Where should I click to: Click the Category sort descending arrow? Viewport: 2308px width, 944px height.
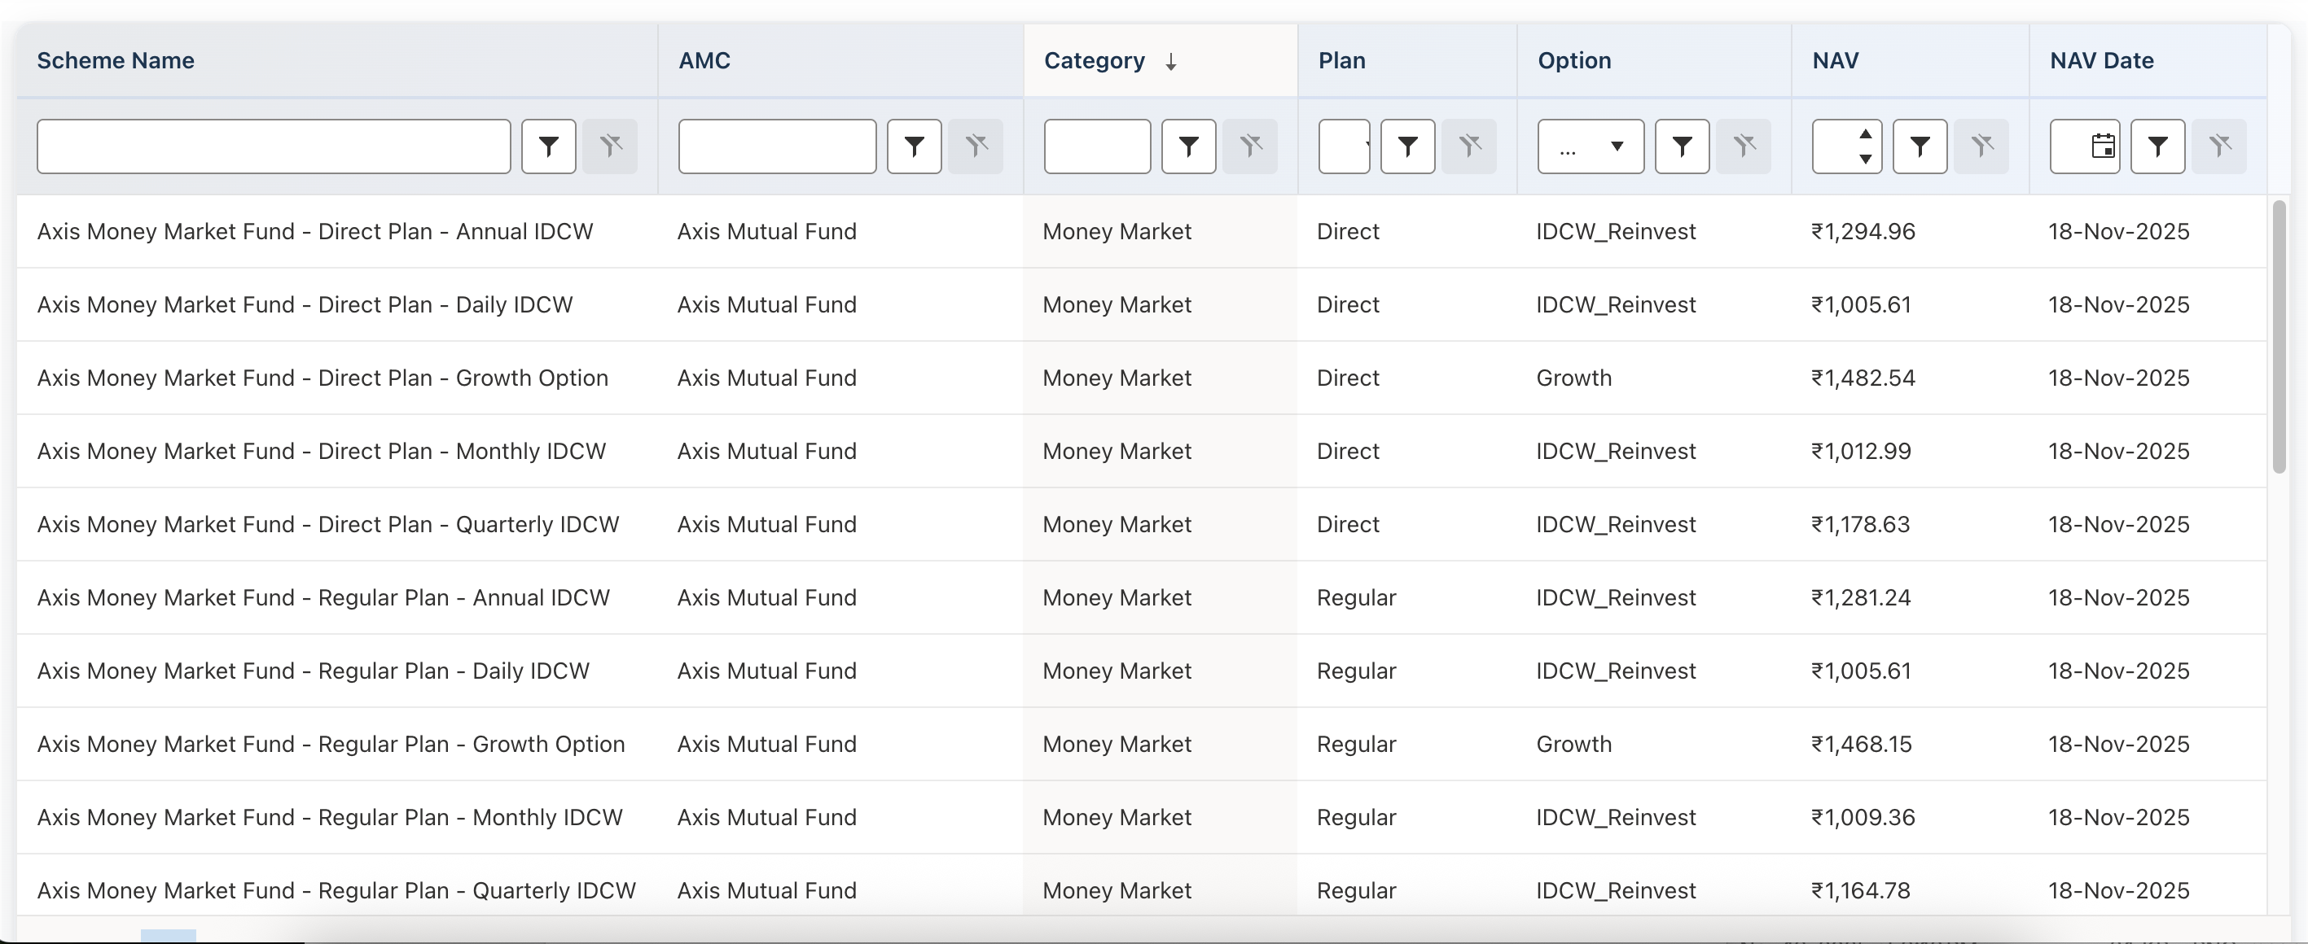[1171, 62]
